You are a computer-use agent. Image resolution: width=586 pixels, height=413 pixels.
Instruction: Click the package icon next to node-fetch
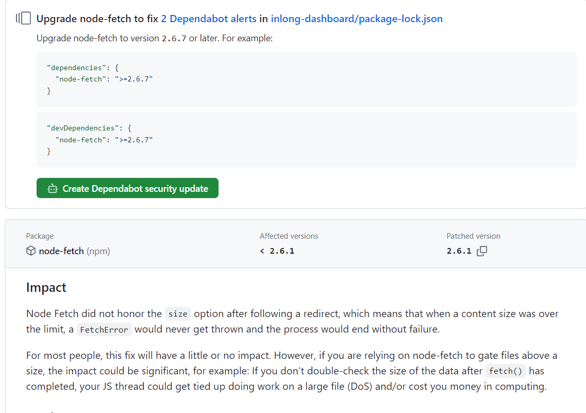tap(30, 251)
